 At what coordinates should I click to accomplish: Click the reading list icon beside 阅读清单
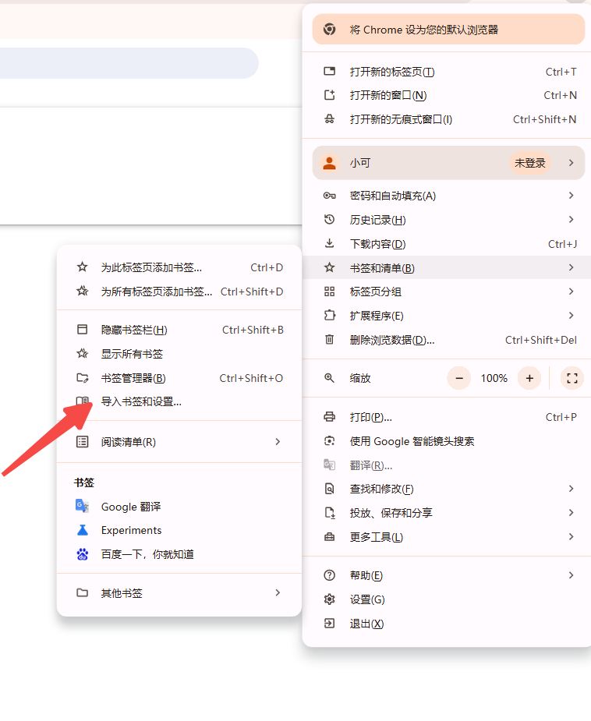click(x=83, y=442)
